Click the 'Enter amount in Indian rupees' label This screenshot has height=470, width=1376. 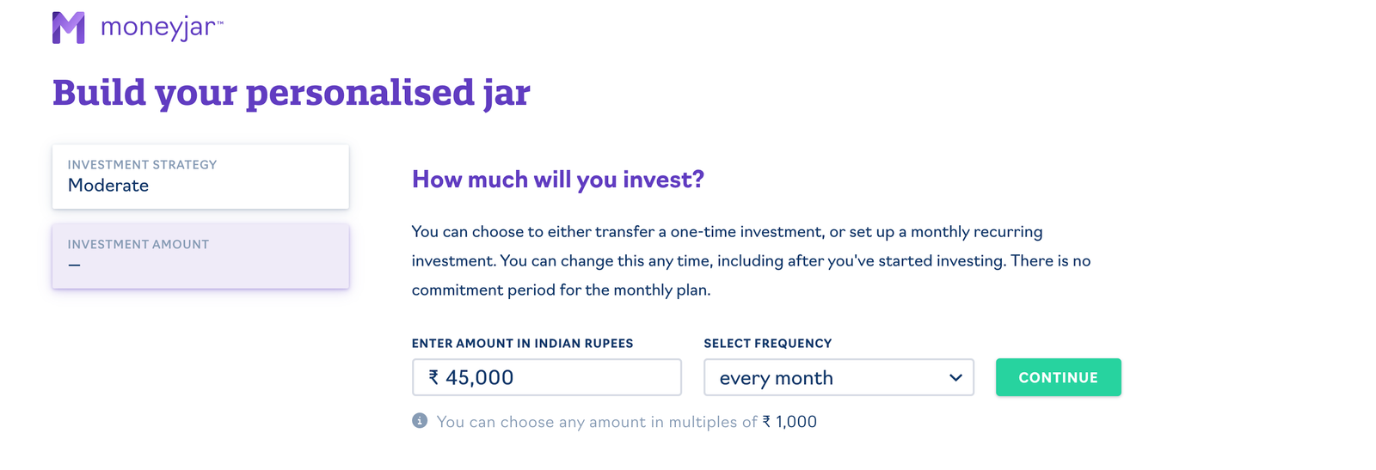point(522,344)
